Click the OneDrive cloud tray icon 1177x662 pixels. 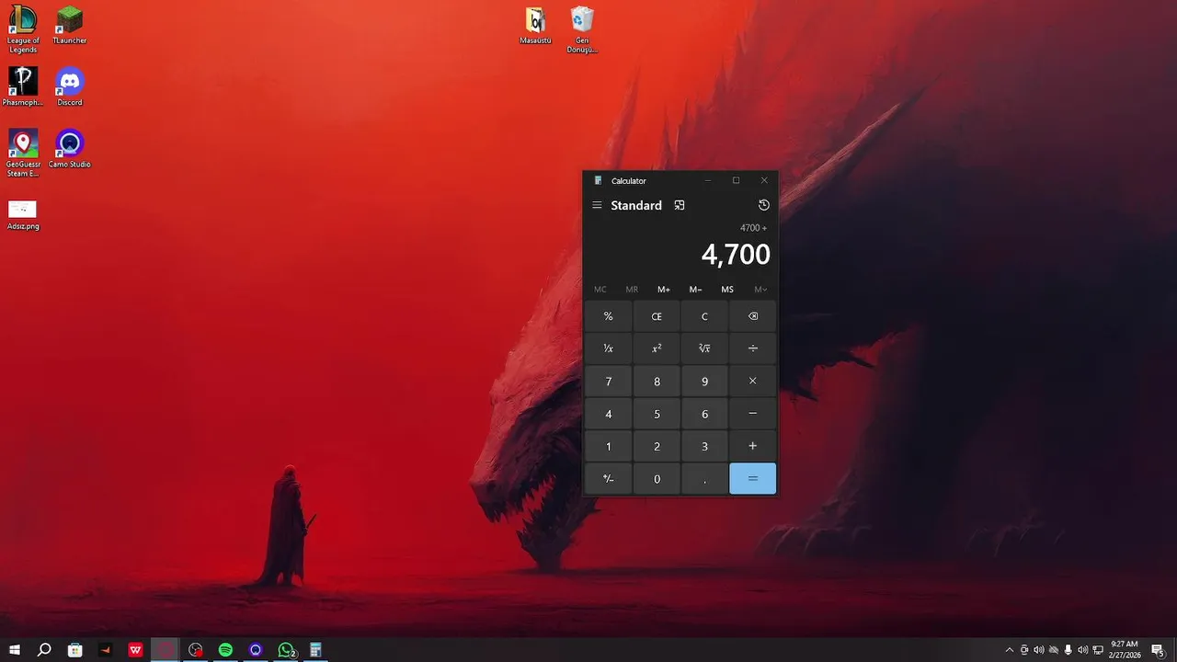coord(1053,650)
